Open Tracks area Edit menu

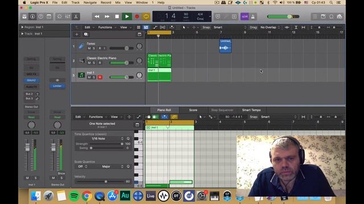click(x=87, y=27)
